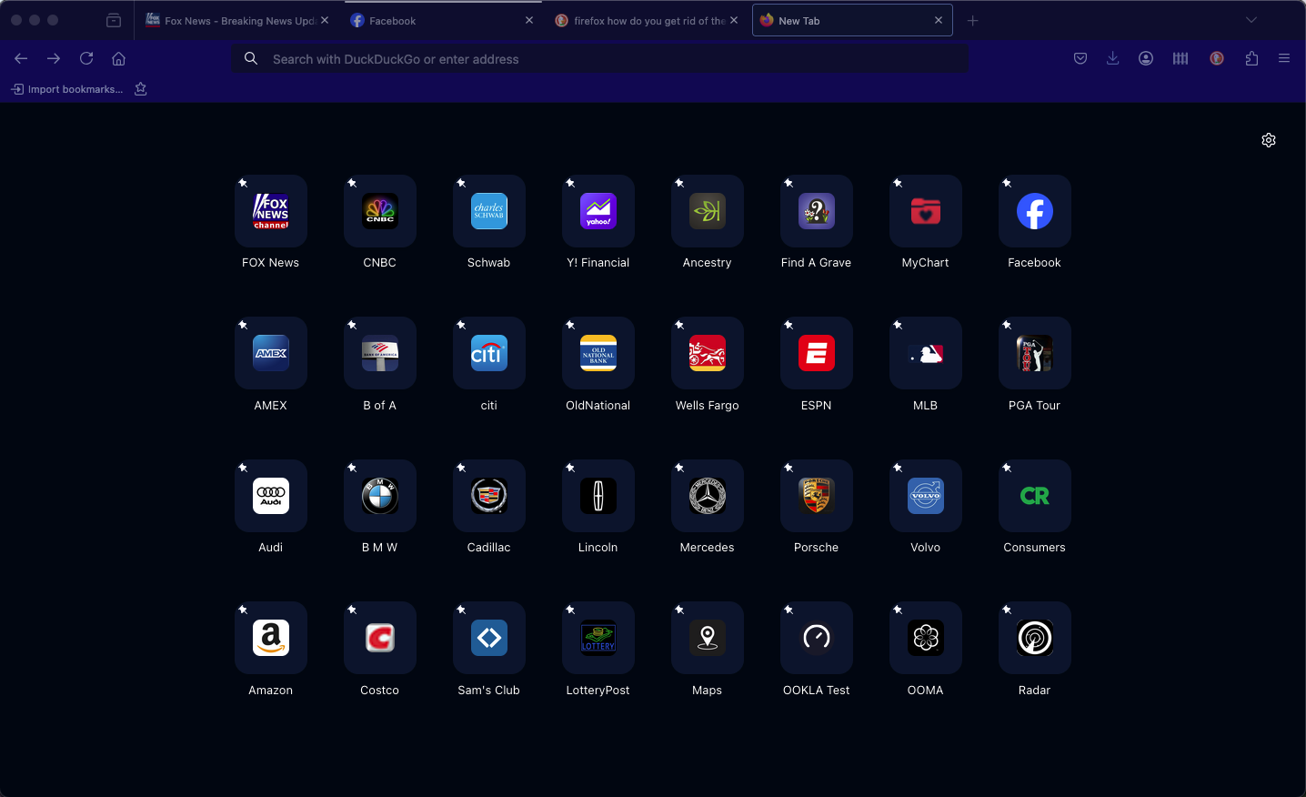The image size is (1306, 797).
Task: Close the firefox how do you tab
Action: point(734,20)
